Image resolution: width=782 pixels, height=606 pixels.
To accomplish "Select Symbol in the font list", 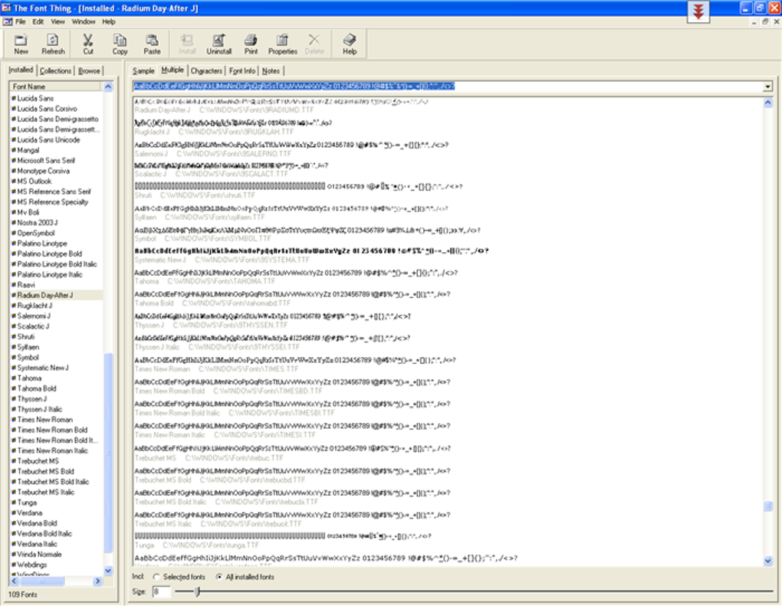I will [28, 357].
